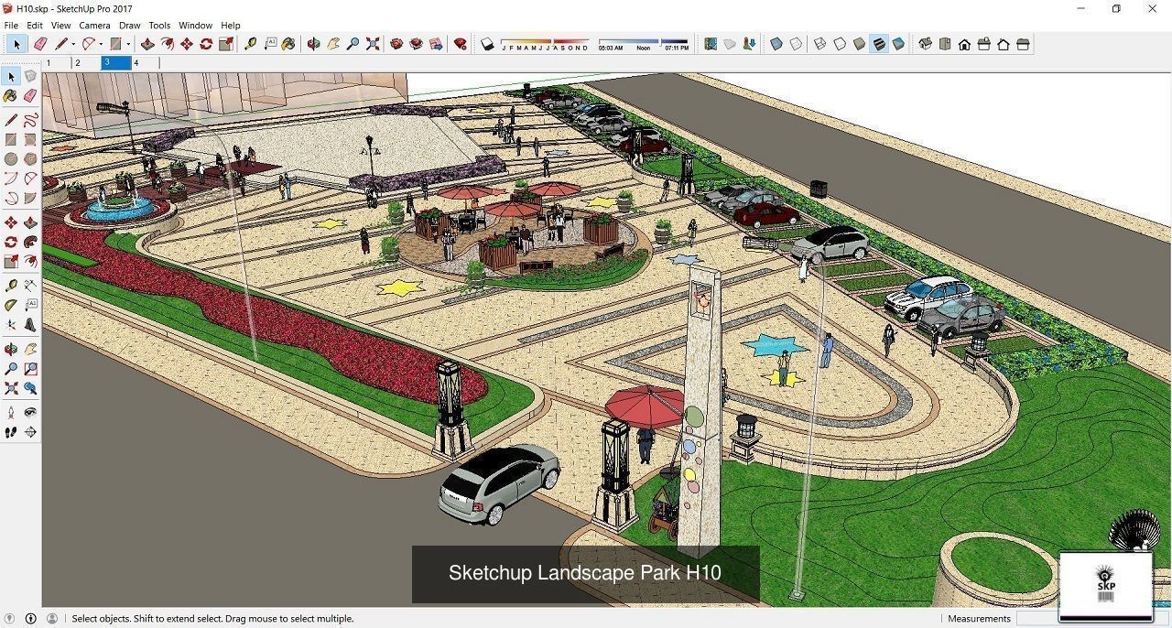This screenshot has width=1172, height=628.
Task: Activate the Pie arc tool
Action: pos(30,198)
